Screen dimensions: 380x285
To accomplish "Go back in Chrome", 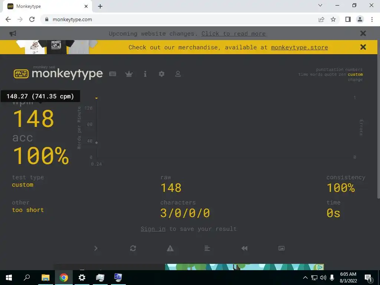I will pyautogui.click(x=8, y=19).
